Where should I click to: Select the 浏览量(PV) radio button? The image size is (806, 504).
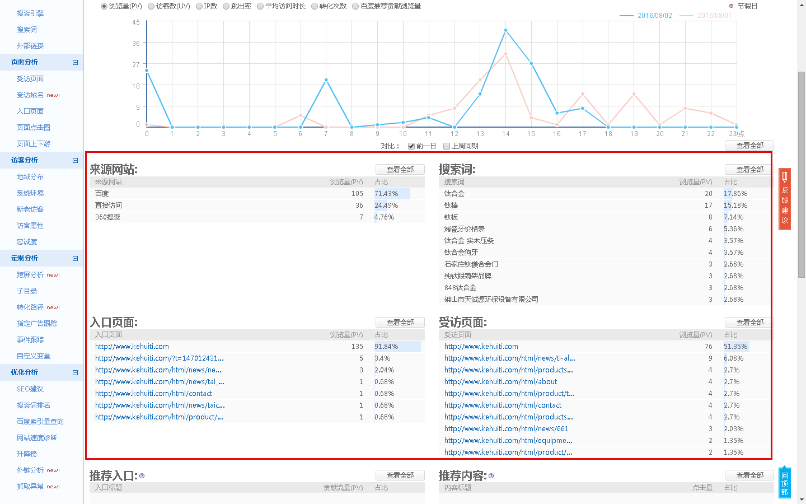[x=104, y=6]
